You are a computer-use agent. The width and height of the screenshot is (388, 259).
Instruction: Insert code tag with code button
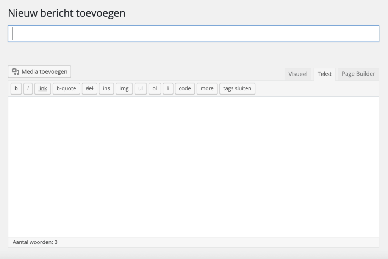coord(185,88)
